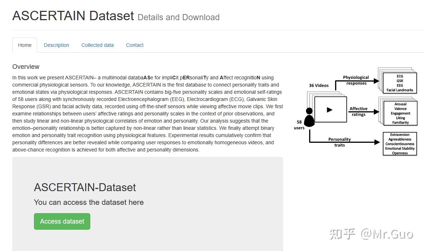
Task: Click the Overview section heading
Action: click(26, 67)
